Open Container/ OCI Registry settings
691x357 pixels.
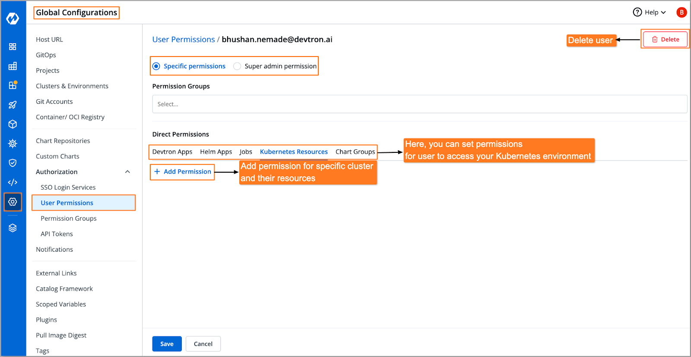pos(70,117)
